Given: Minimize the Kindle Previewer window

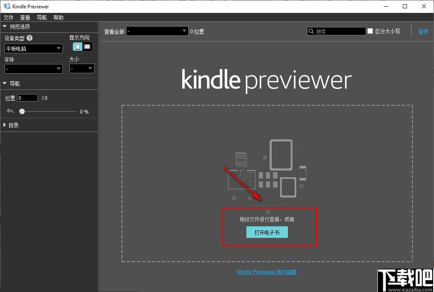Looking at the screenshot, I should (387, 6).
